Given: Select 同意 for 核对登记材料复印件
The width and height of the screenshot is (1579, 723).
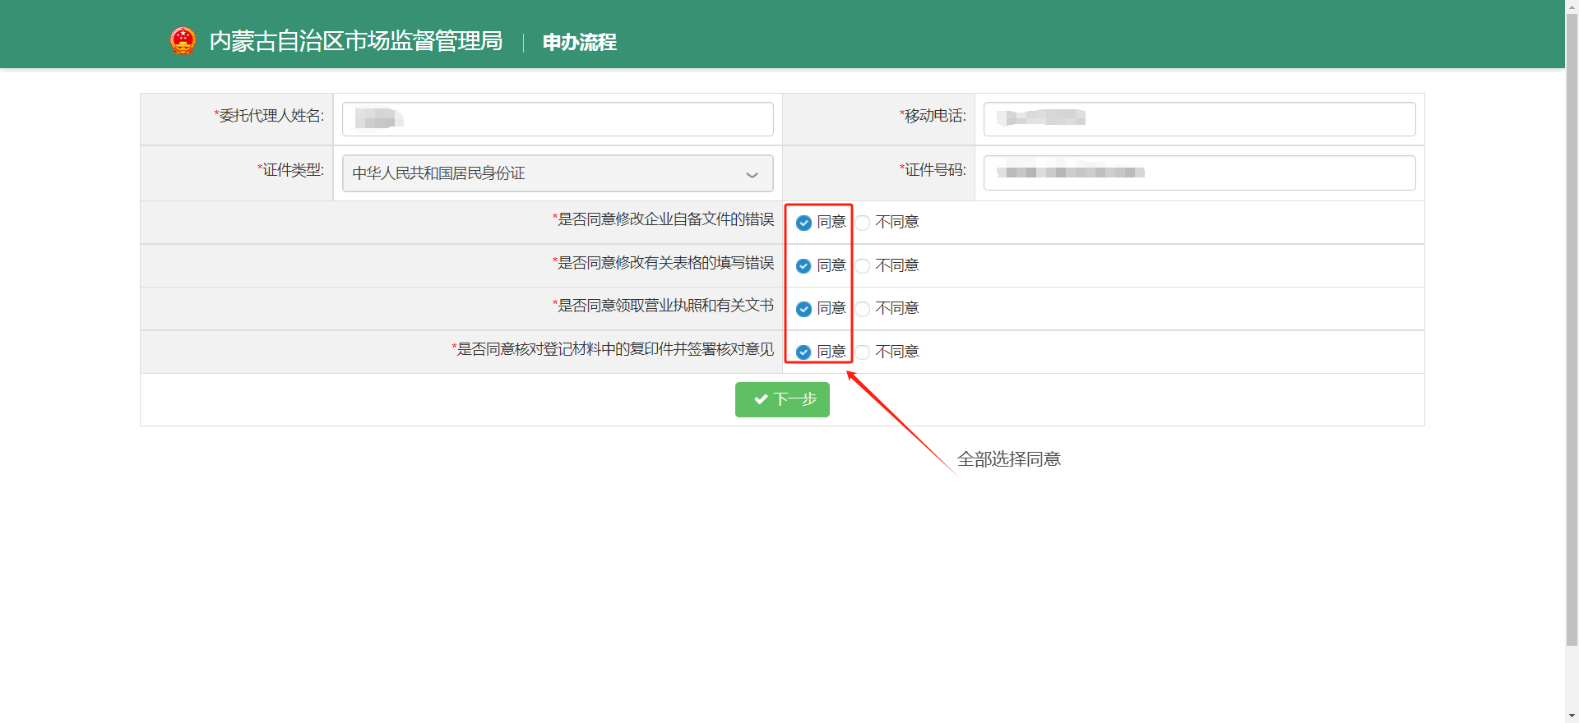Looking at the screenshot, I should (803, 352).
